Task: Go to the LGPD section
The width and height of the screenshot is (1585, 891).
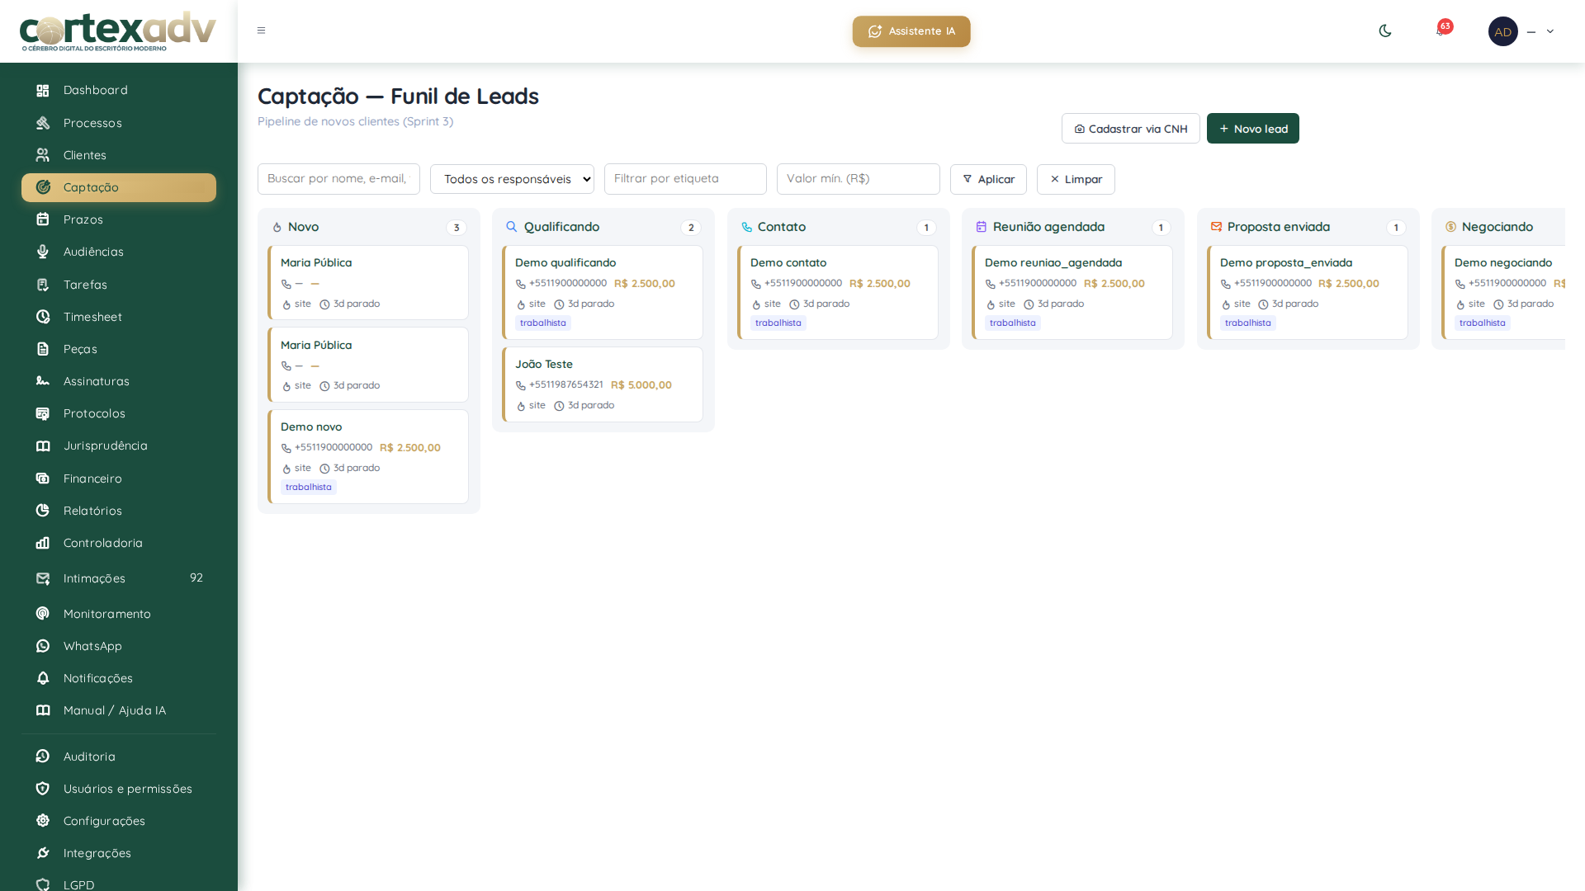Action: pos(119,884)
